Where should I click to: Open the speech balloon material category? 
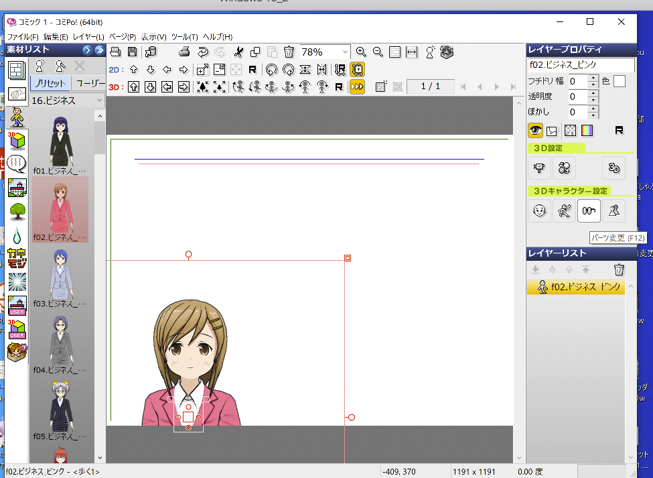pos(17,163)
